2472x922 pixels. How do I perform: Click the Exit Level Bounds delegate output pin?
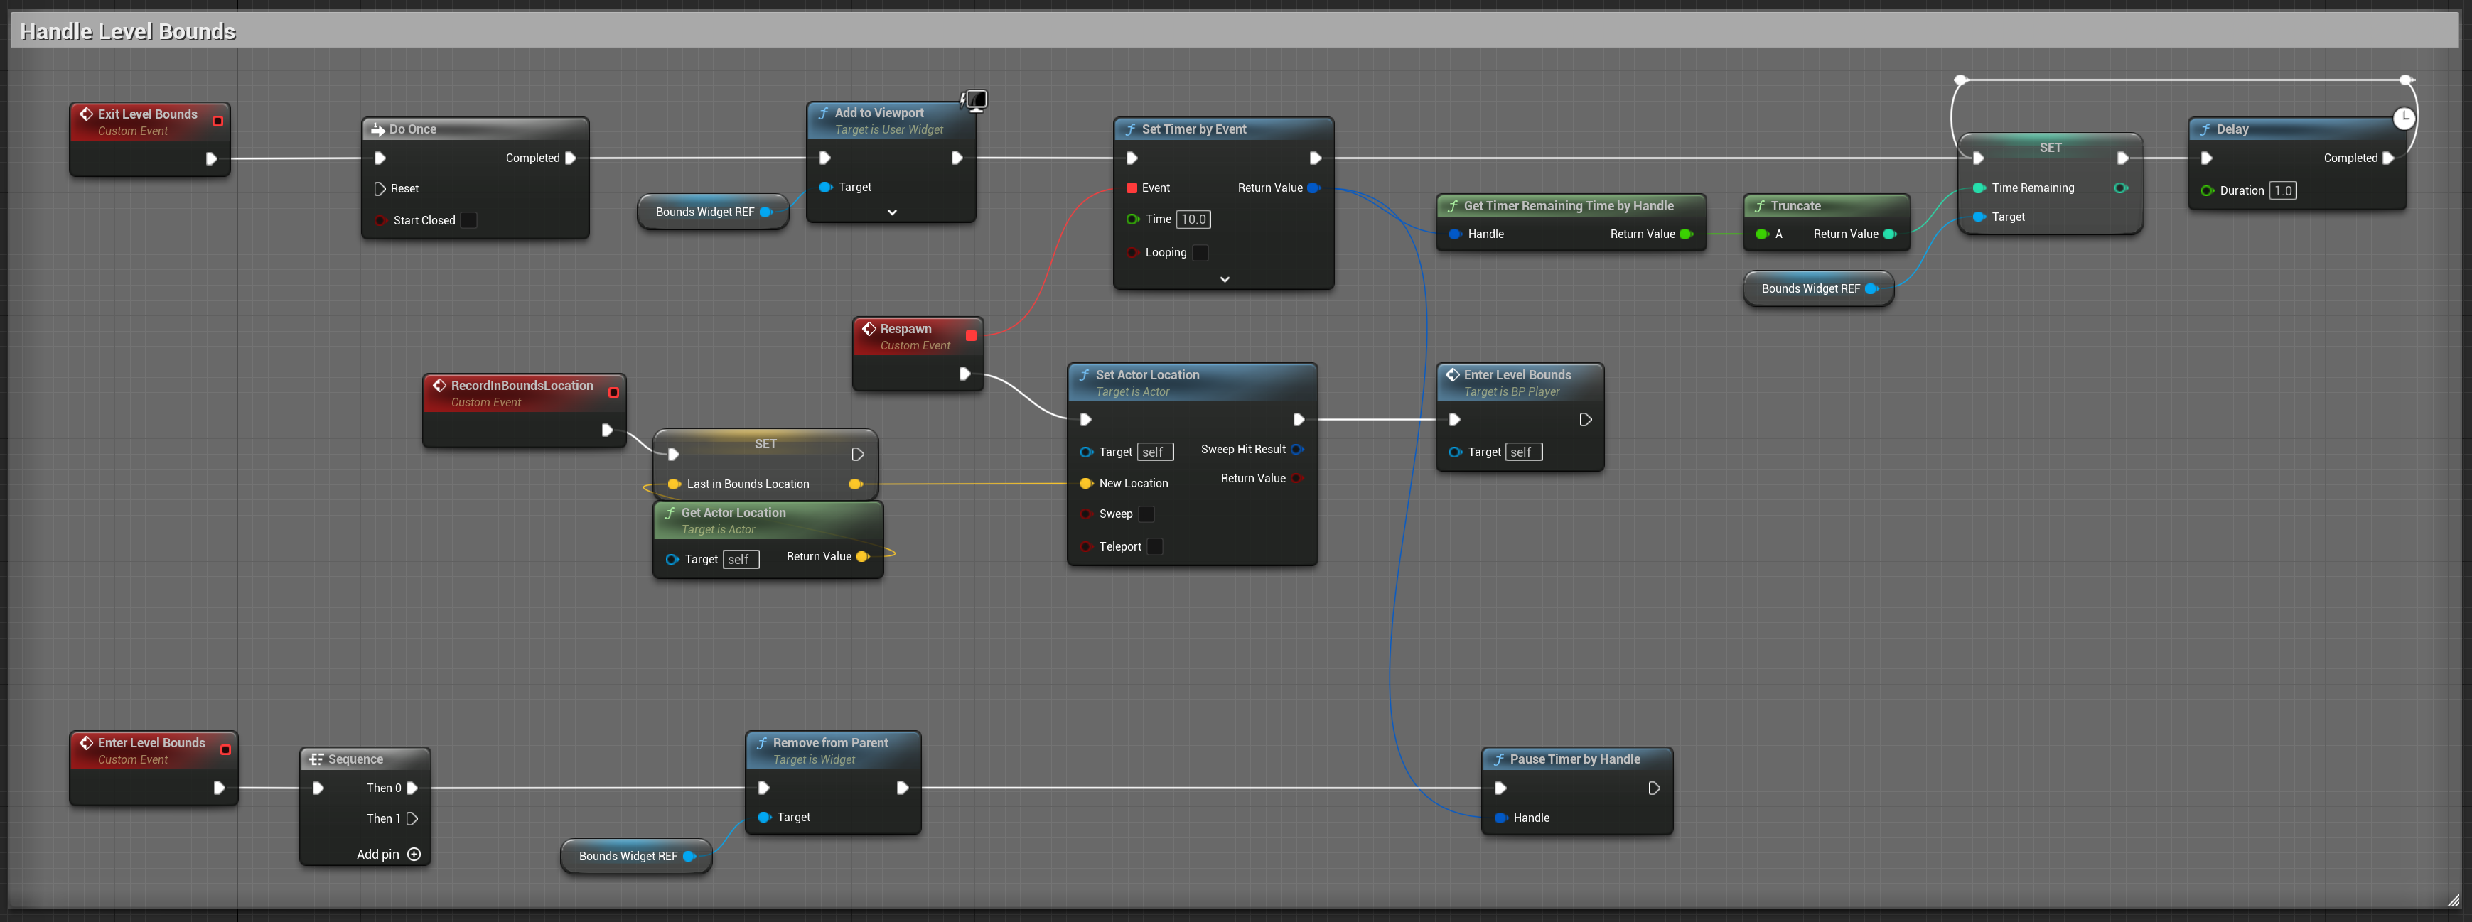(x=217, y=122)
